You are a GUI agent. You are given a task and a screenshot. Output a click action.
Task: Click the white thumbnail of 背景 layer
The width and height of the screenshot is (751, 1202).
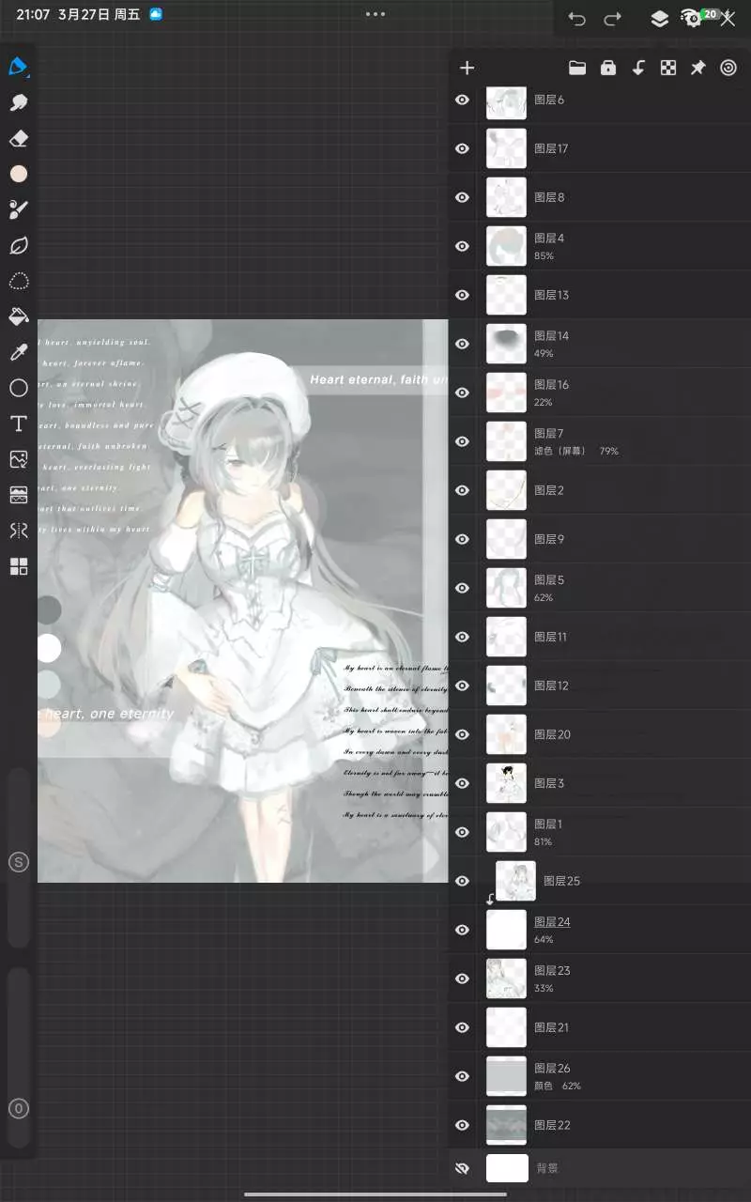(x=508, y=1168)
